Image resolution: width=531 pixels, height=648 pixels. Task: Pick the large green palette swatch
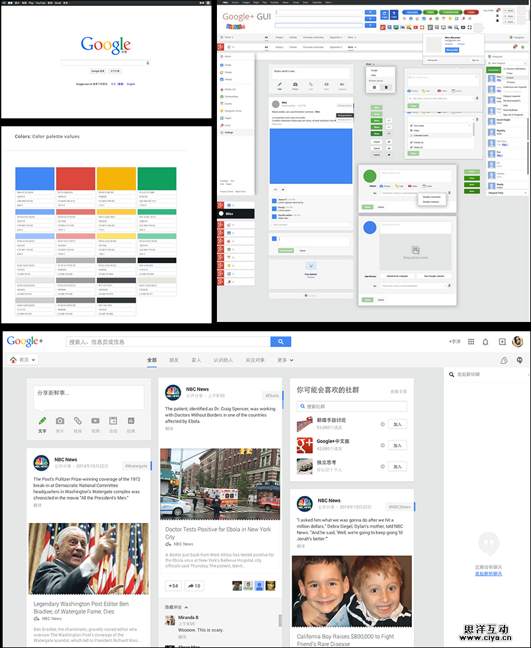157,179
